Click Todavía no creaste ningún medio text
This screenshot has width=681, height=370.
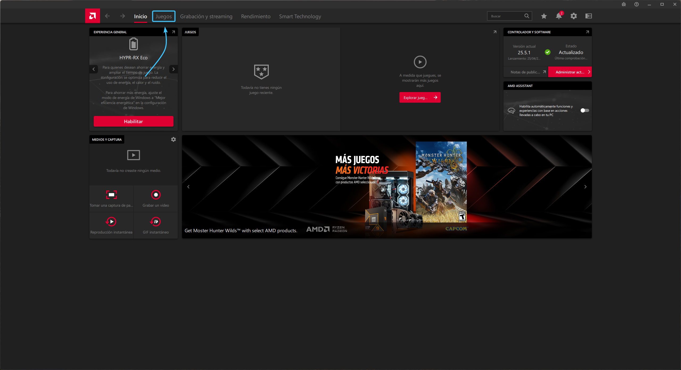click(x=133, y=171)
